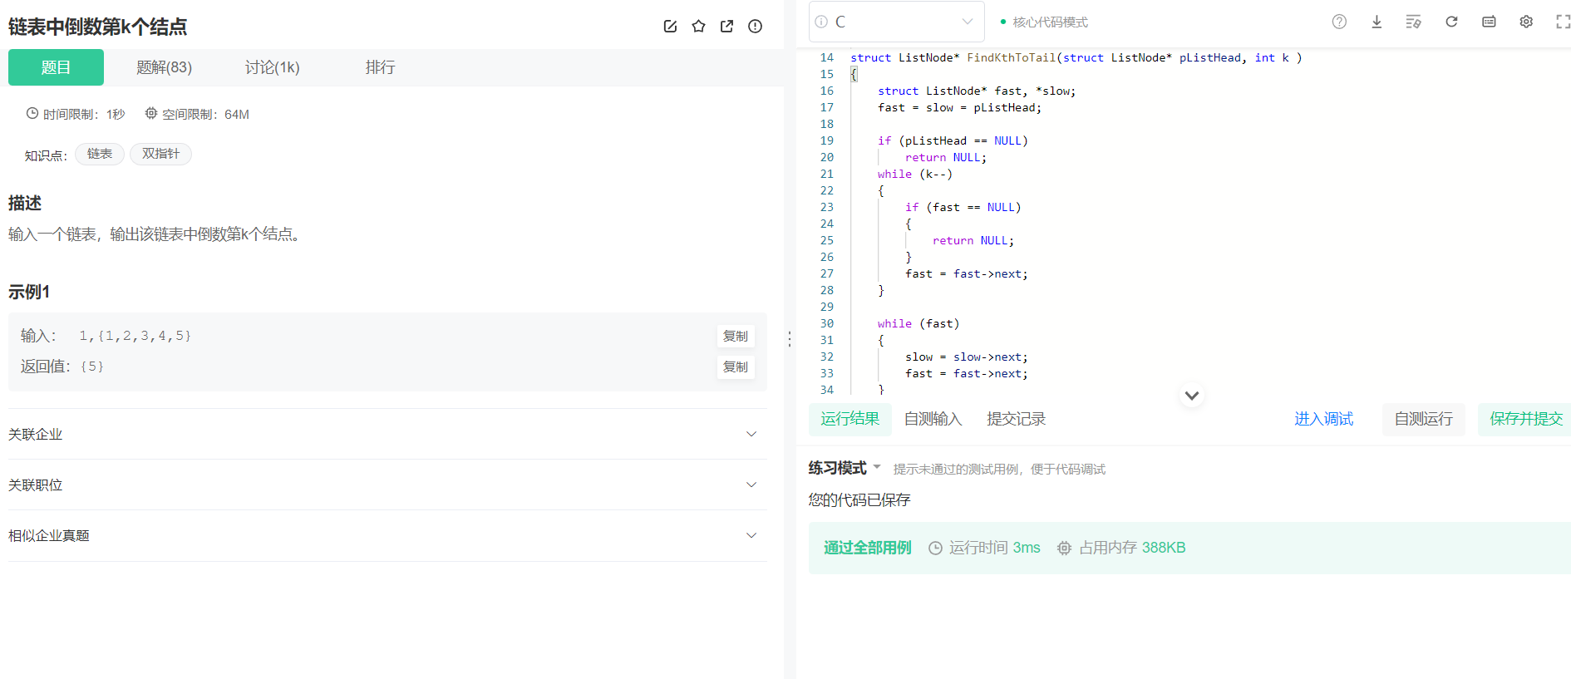Open the share link icon next to the star
Viewport: 1571px width, 679px height.
[726, 27]
